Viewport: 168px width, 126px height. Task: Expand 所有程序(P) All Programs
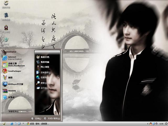(x=15, y=112)
